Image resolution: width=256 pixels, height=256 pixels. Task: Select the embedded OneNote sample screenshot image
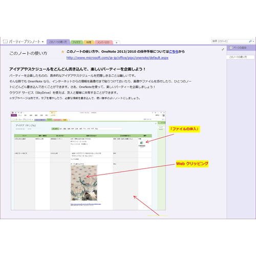88,161
